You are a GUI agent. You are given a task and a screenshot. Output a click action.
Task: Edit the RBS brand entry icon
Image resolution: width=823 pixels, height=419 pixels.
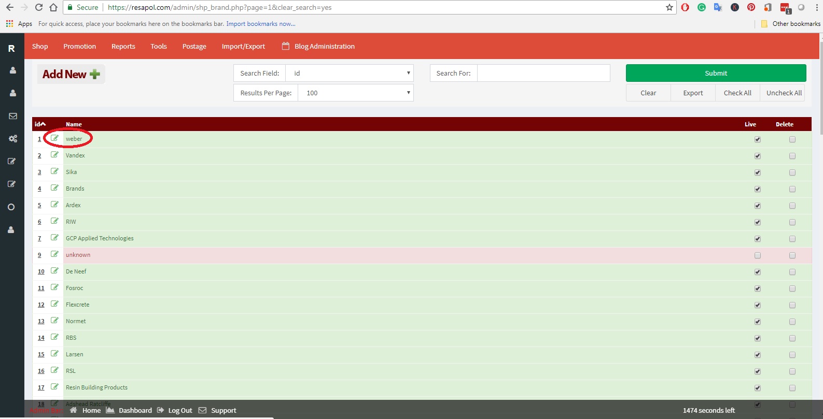click(x=54, y=337)
